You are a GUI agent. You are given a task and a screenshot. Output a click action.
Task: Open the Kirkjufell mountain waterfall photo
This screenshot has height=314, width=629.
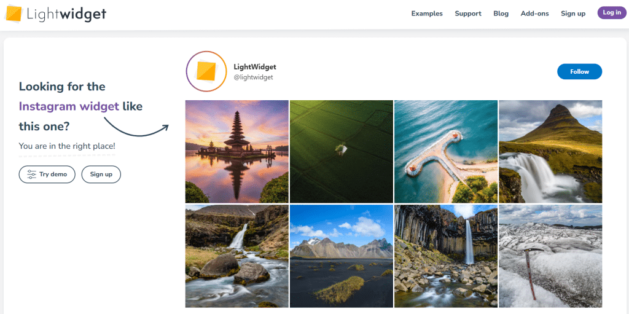click(x=550, y=151)
